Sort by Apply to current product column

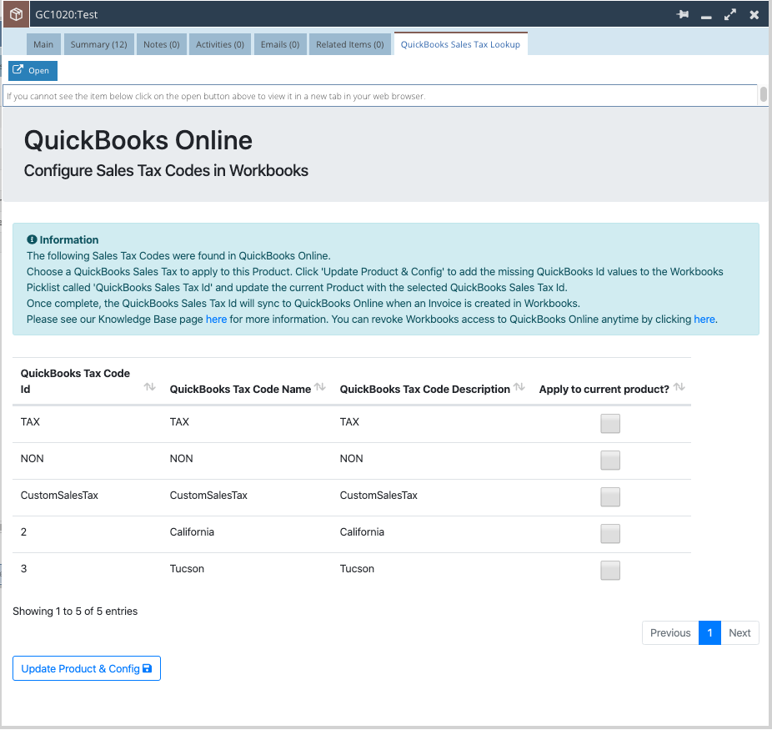tap(679, 386)
